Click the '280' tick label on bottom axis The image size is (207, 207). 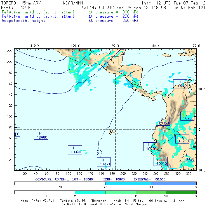167,174
